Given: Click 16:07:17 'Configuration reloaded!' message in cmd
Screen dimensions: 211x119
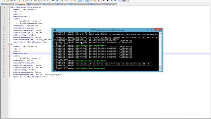Looking at the screenshot, I should pyautogui.click(x=91, y=68).
